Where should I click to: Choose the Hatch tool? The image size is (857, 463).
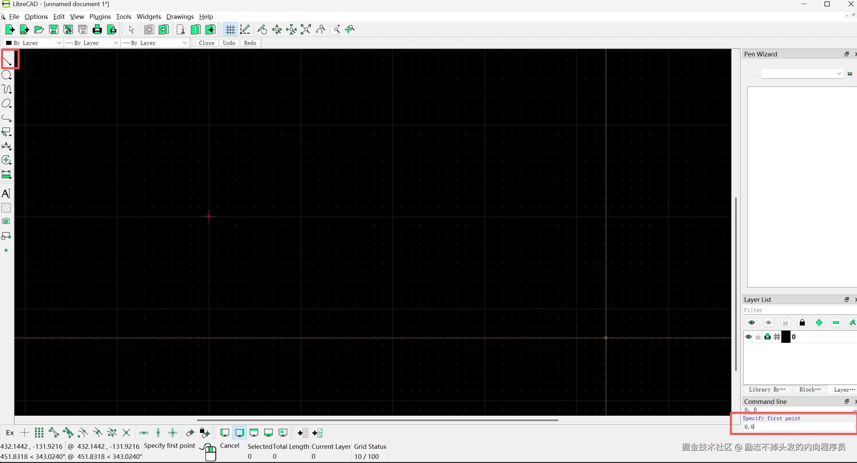coord(6,207)
